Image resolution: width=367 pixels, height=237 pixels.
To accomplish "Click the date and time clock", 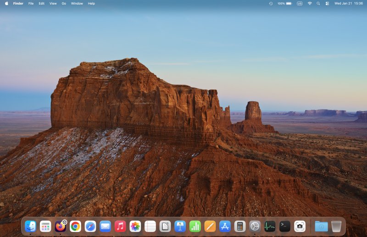I will tap(349, 3).
